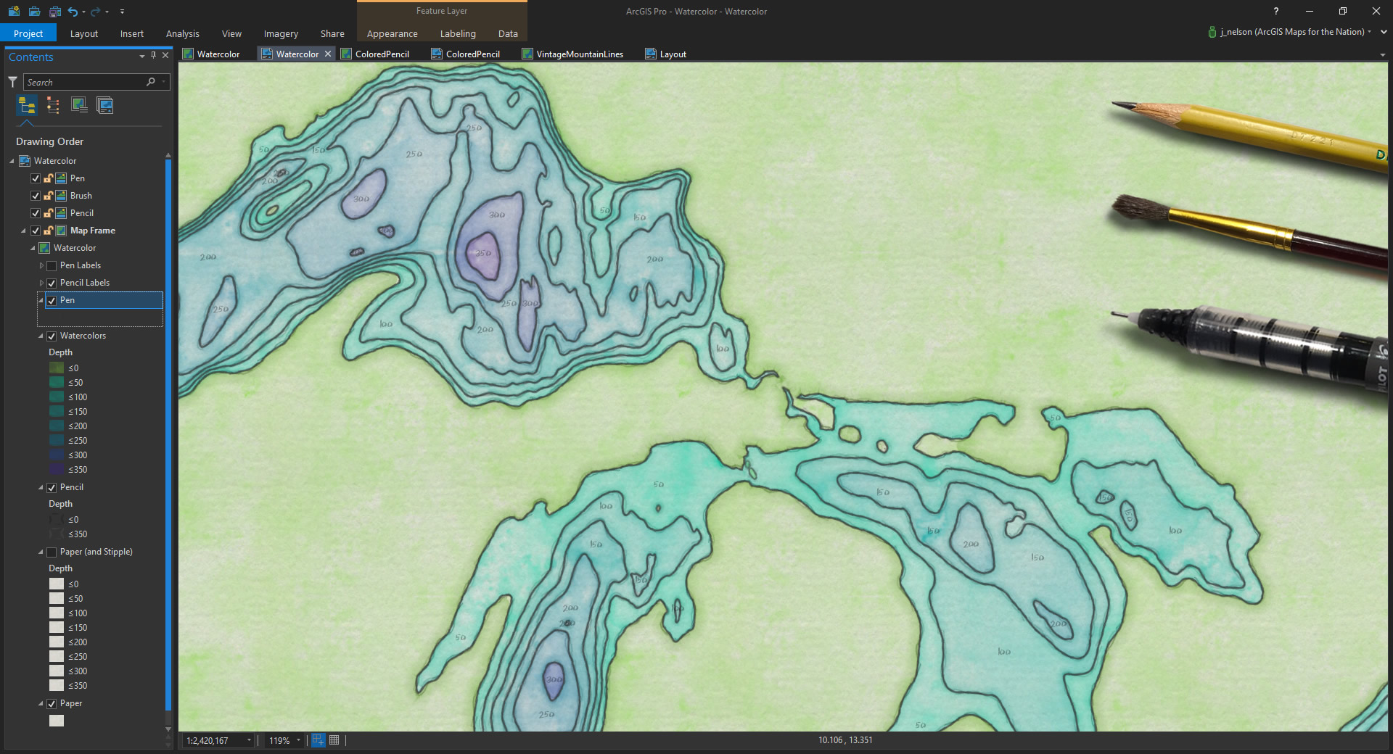Click the Save Project icon
Image resolution: width=1393 pixels, height=754 pixels.
[x=54, y=12]
